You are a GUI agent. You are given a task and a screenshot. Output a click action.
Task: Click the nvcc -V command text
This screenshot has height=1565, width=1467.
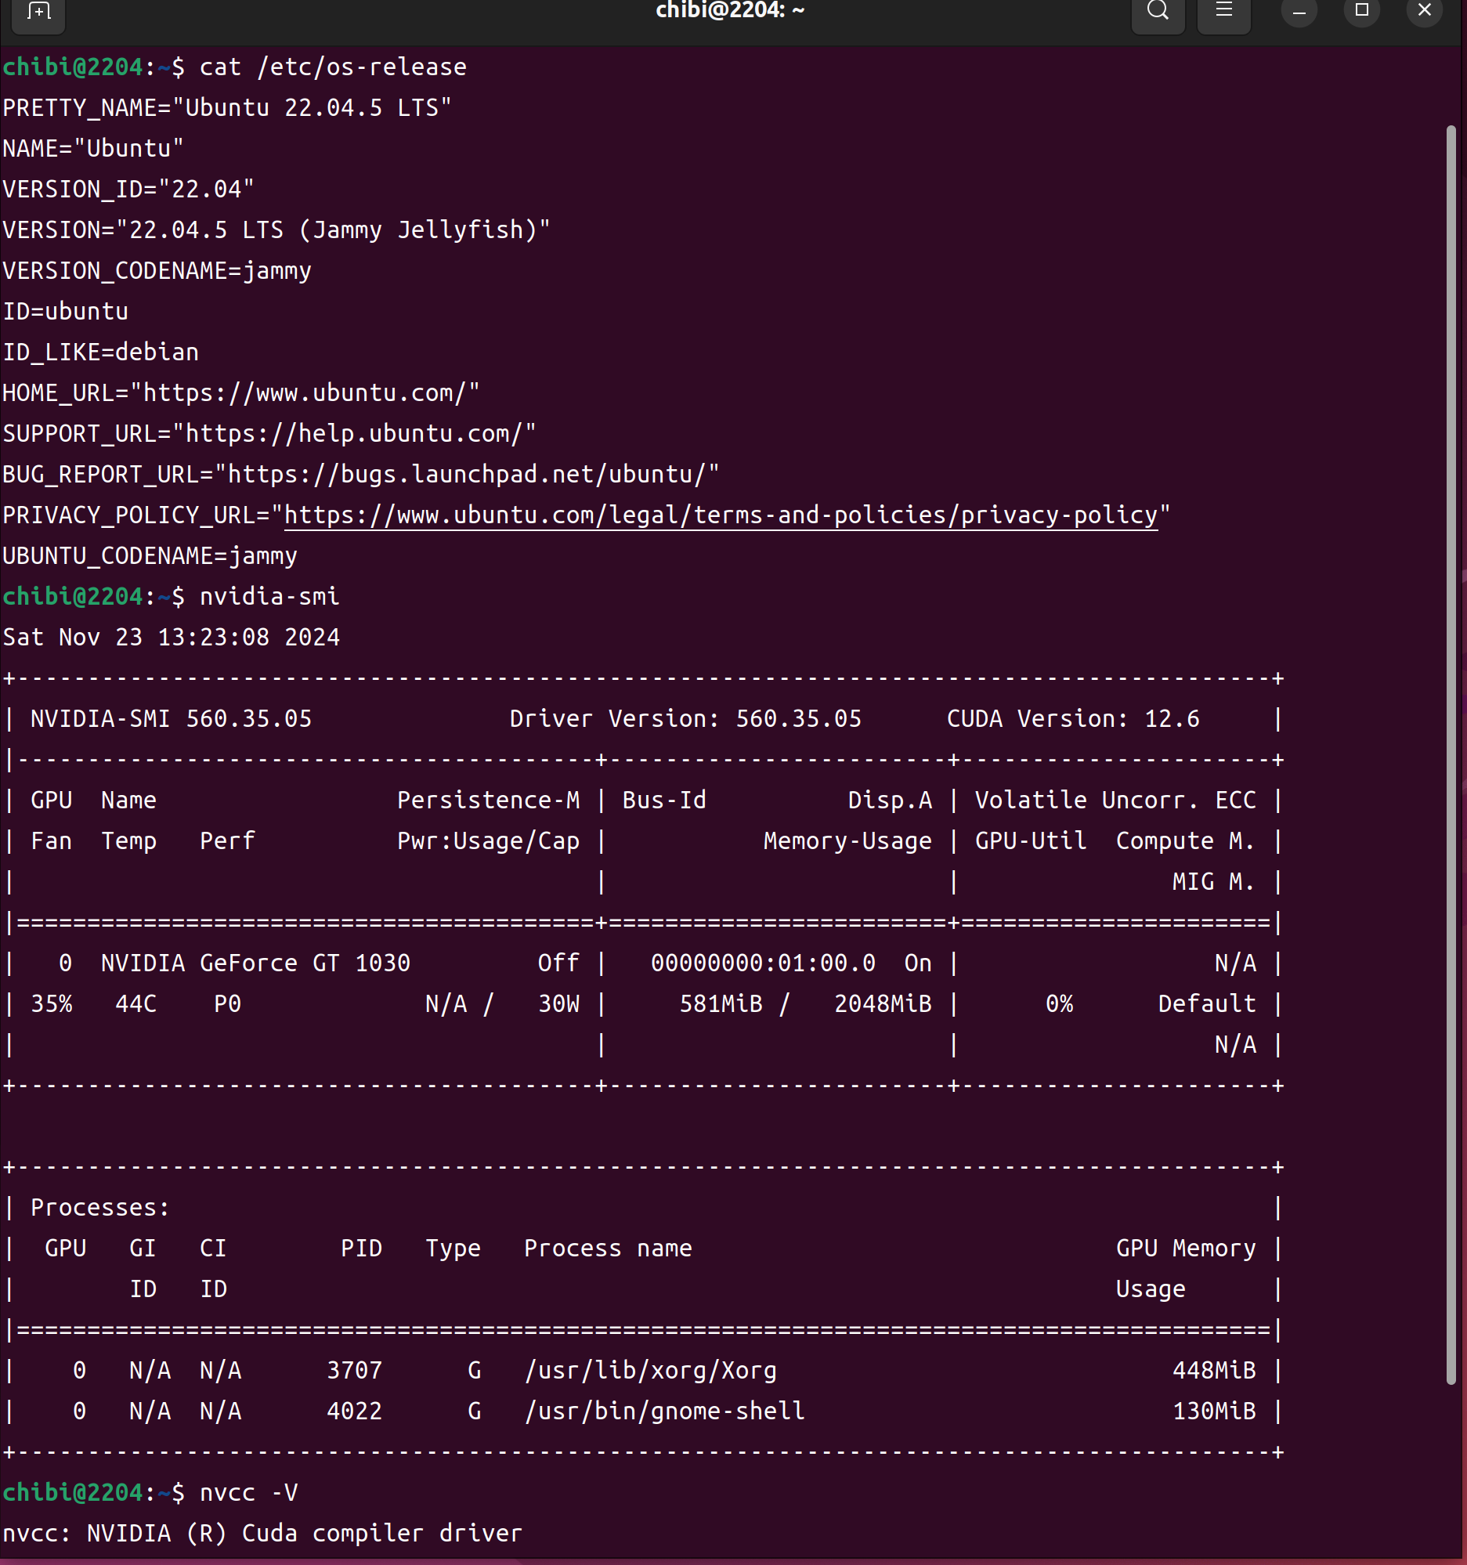249,1493
